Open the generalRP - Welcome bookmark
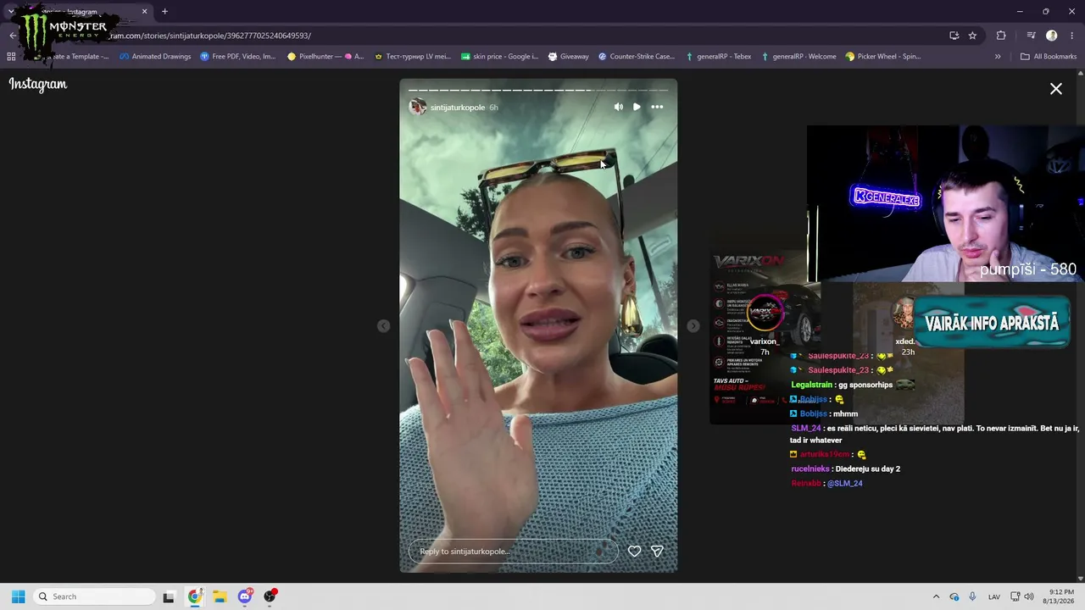The height and width of the screenshot is (610, 1085). [x=798, y=57]
